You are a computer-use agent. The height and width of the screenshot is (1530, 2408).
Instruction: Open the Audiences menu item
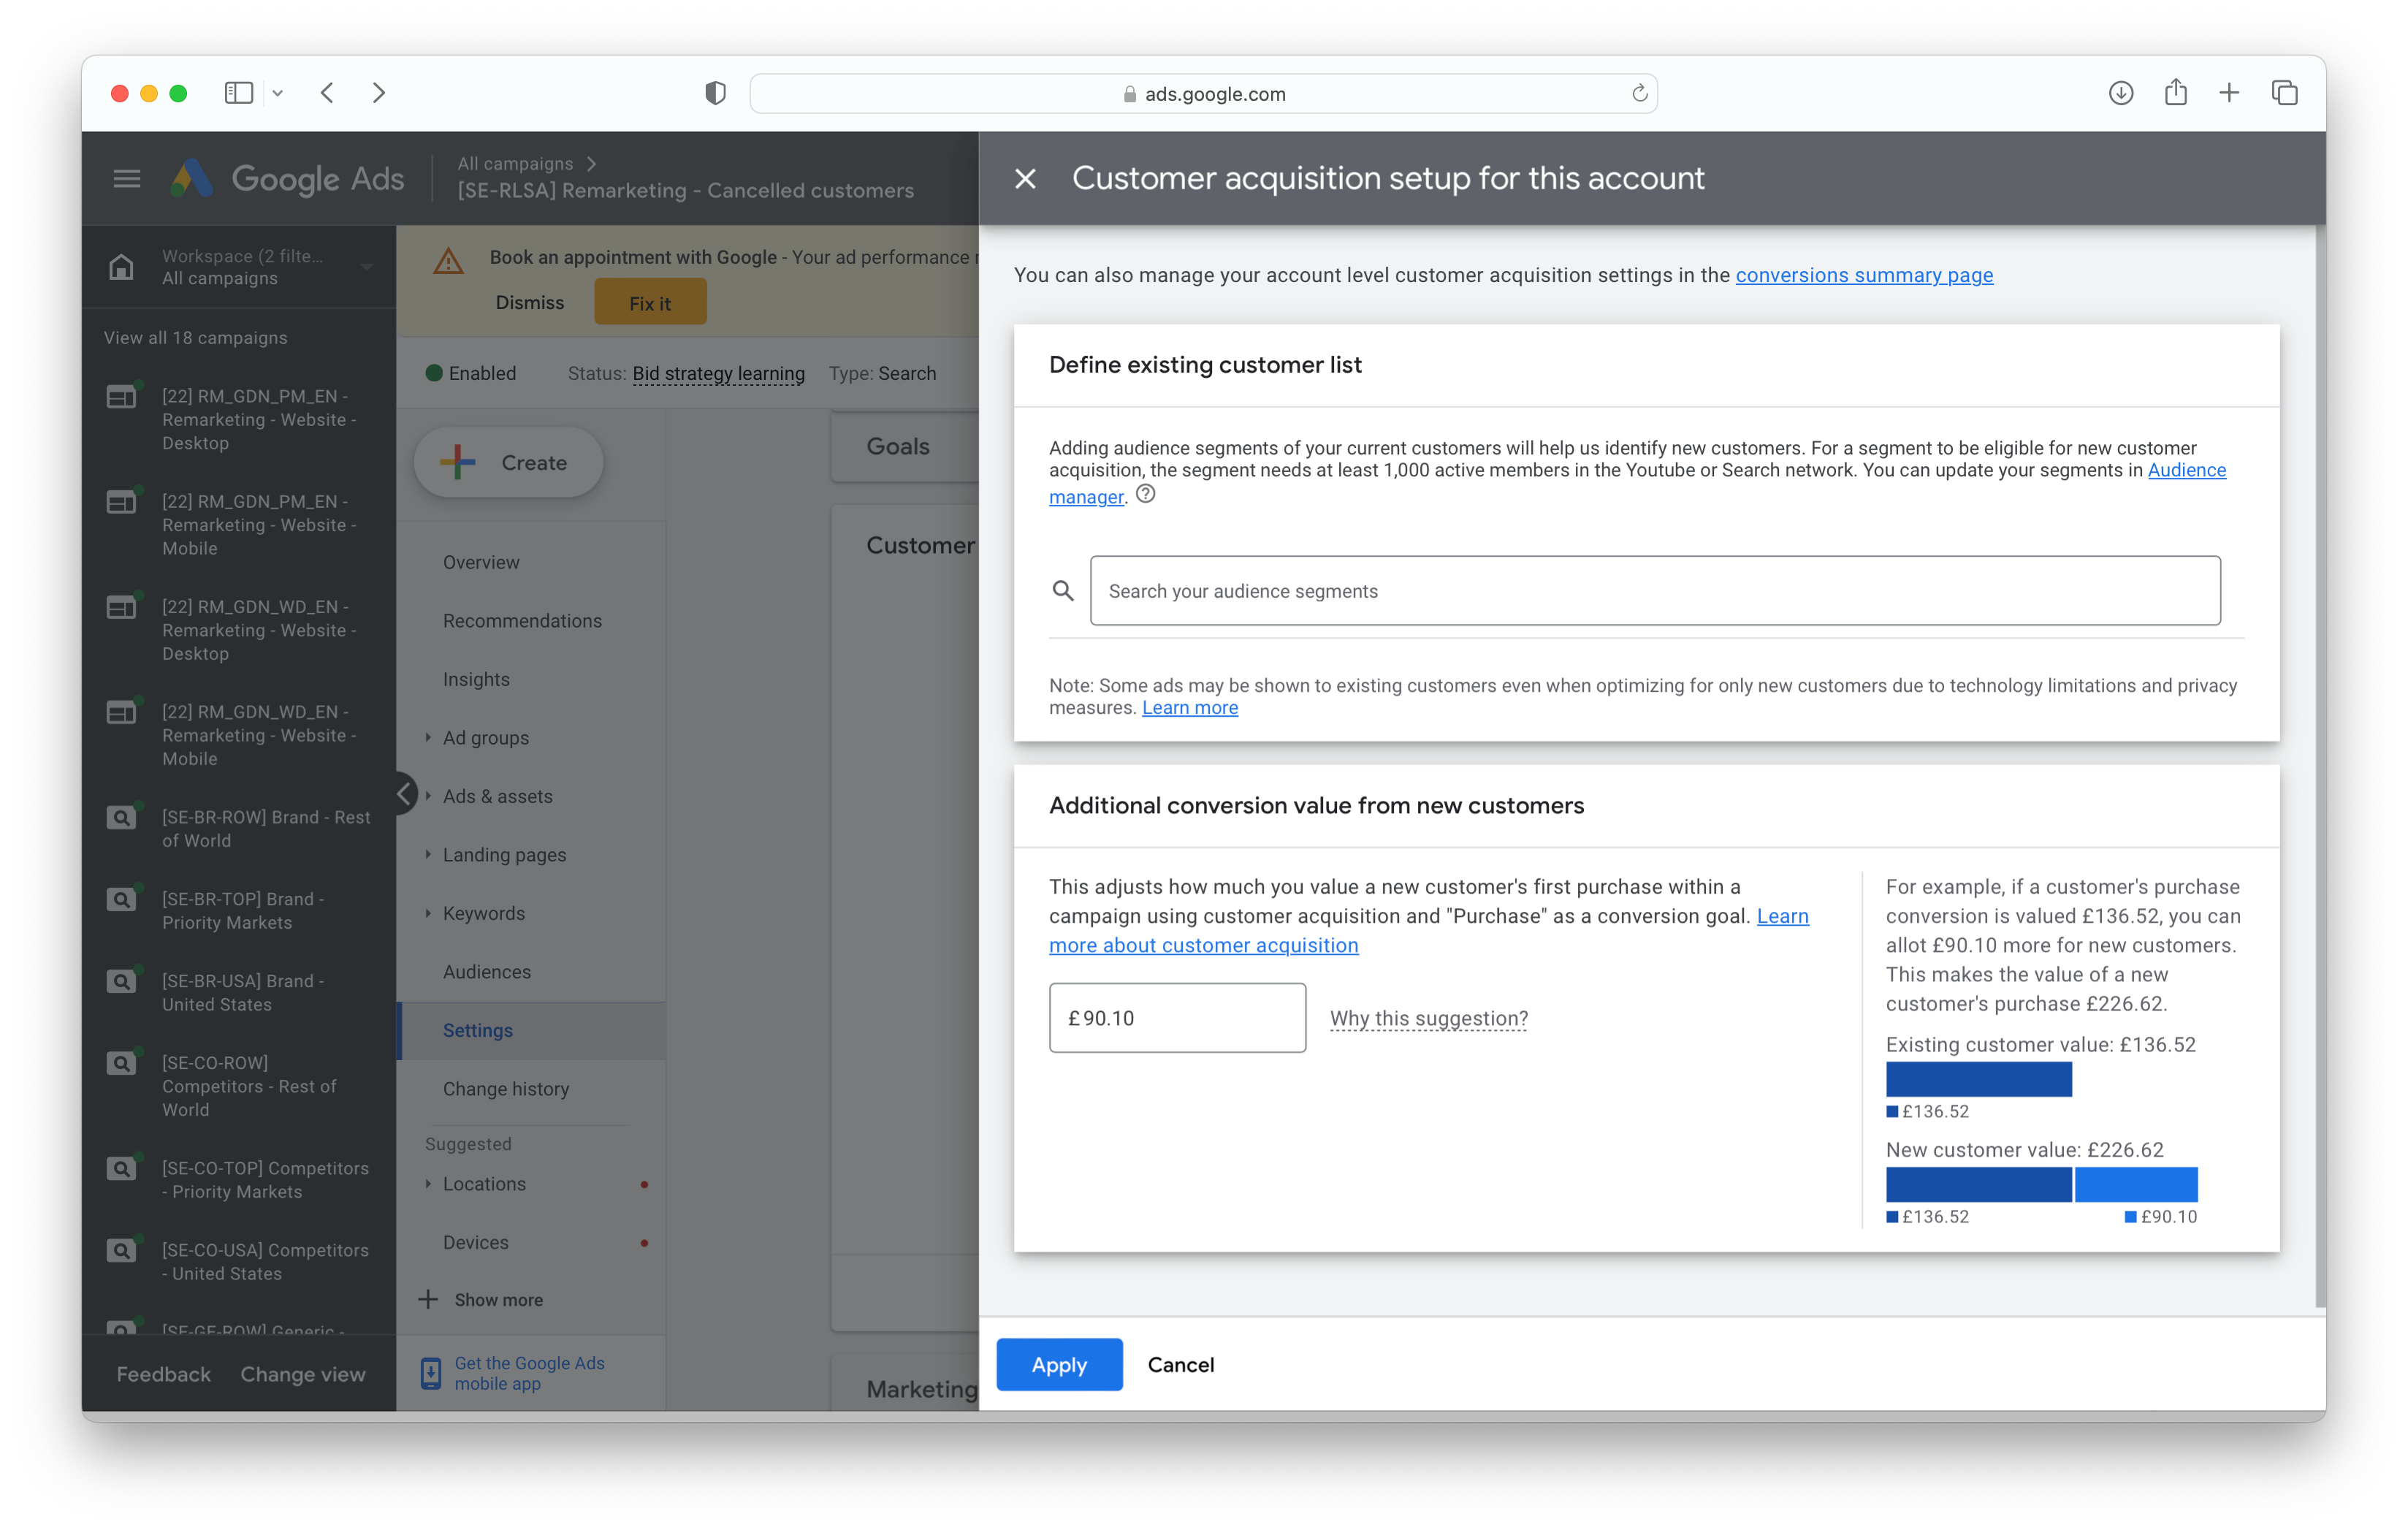[x=487, y=972]
